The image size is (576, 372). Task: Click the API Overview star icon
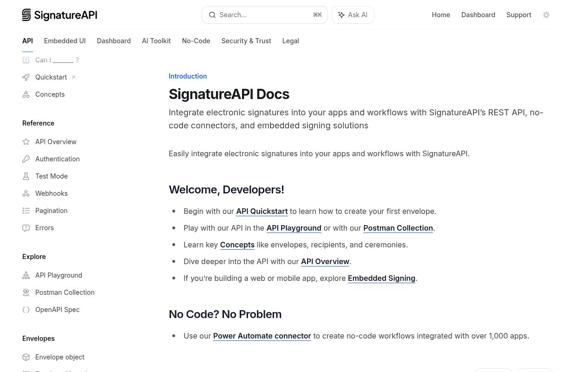(x=26, y=142)
